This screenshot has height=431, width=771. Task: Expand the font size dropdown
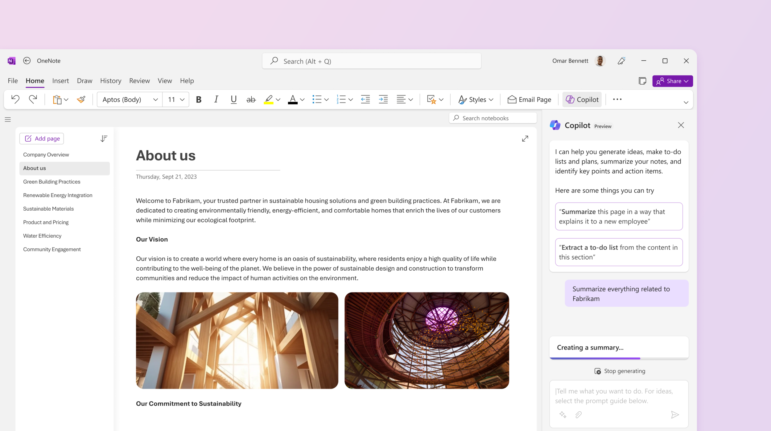(183, 99)
